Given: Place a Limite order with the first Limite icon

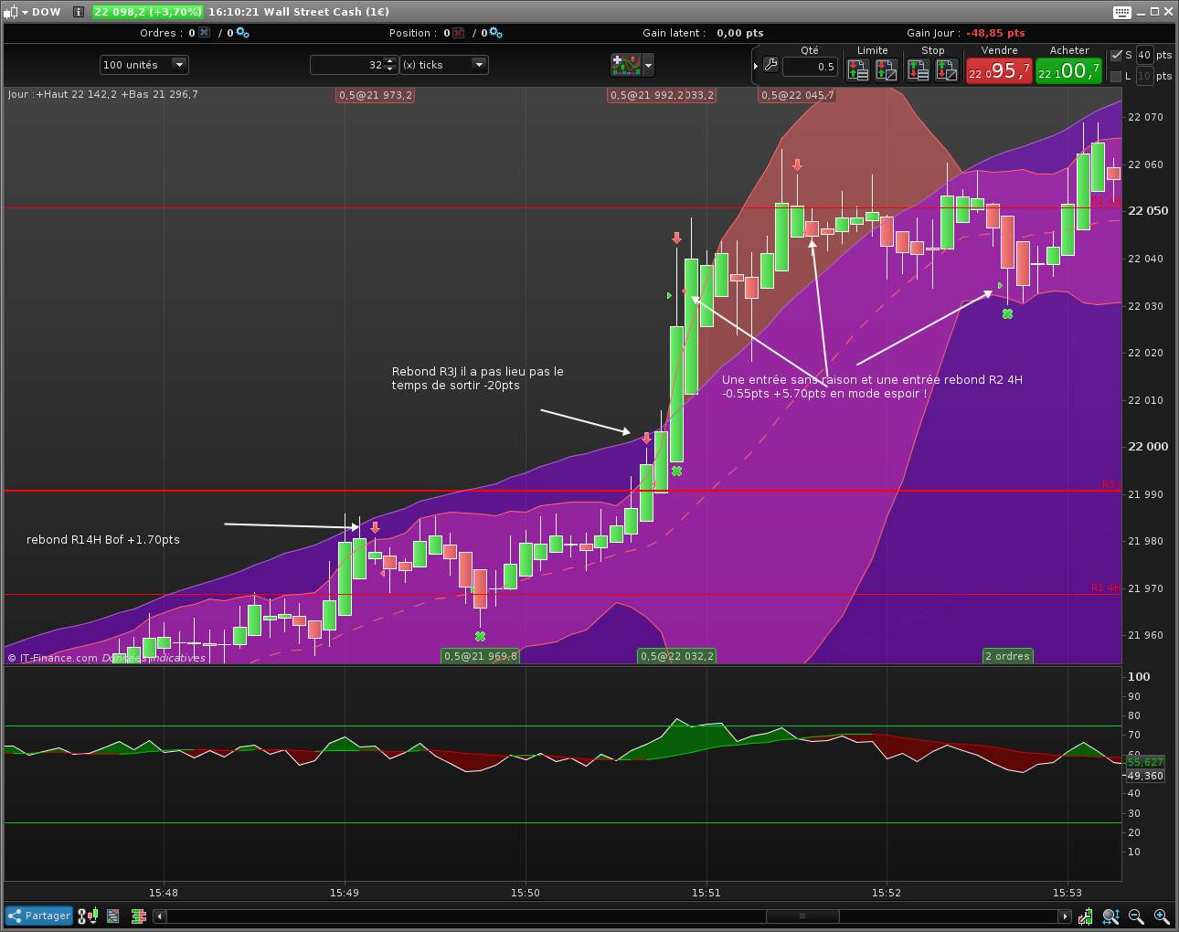Looking at the screenshot, I should click(858, 69).
